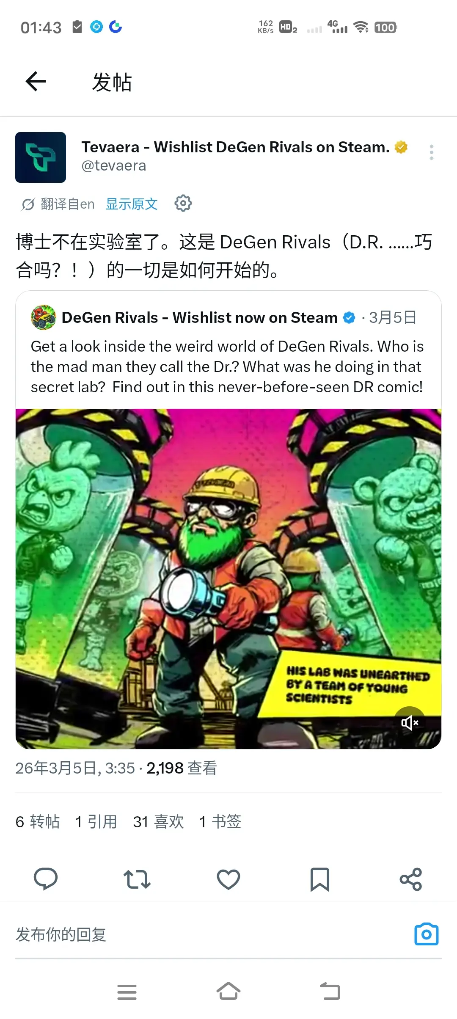Go home via the navigation bar home icon
The image size is (457, 1019).
228,991
